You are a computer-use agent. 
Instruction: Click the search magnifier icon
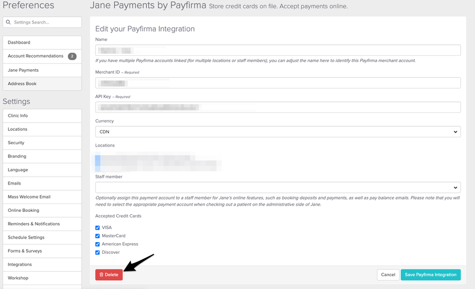click(x=8, y=22)
